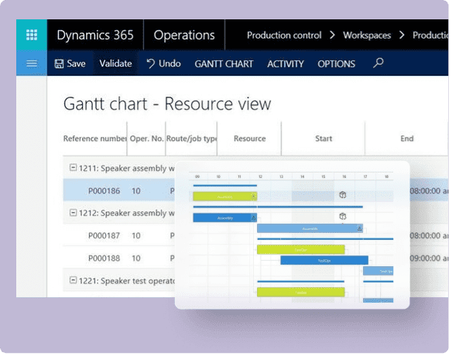Click the Save disk icon
The image size is (459, 356).
tap(59, 63)
